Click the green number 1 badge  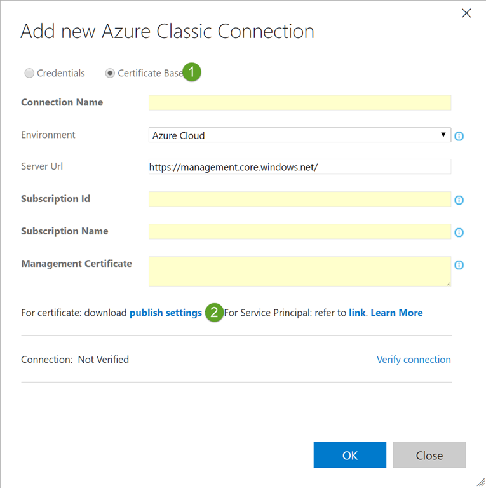192,72
